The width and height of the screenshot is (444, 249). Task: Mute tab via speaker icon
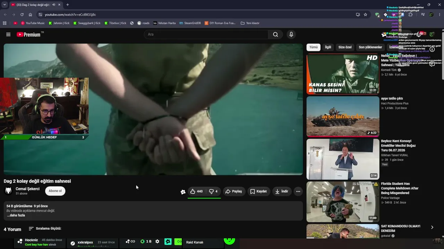(x=54, y=5)
